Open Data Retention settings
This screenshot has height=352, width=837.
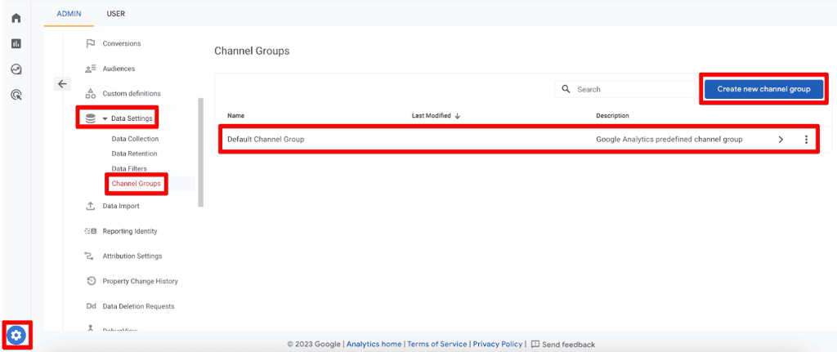tap(134, 154)
